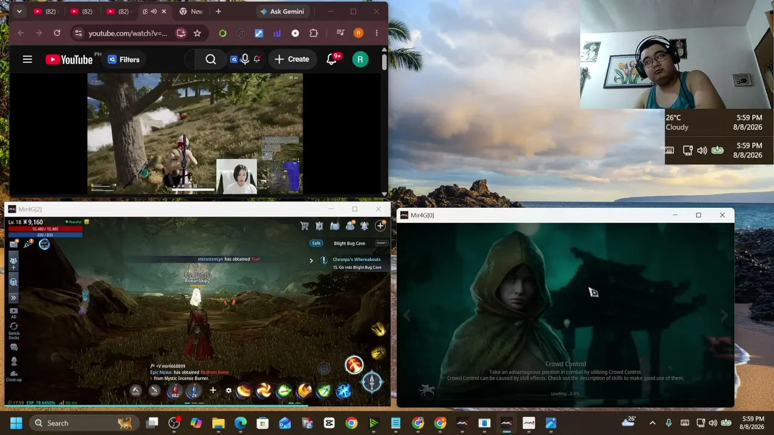Show hidden system tray icons chevron
The image size is (774, 435).
point(652,423)
